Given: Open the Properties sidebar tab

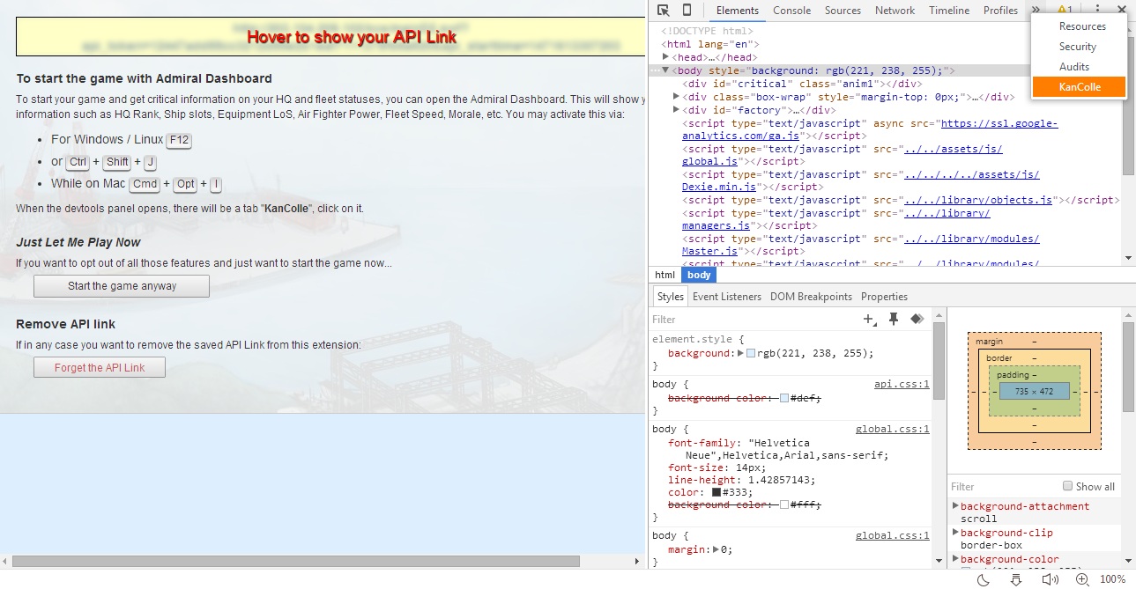Looking at the screenshot, I should coord(884,297).
